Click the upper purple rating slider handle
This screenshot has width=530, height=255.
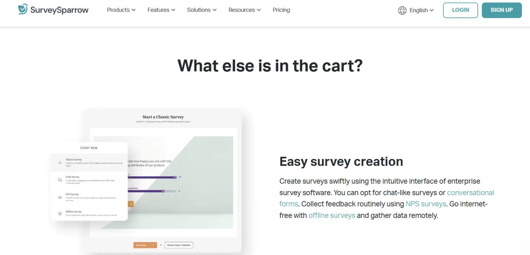tap(175, 177)
